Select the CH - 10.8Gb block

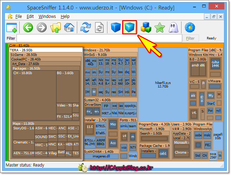tap(34, 95)
